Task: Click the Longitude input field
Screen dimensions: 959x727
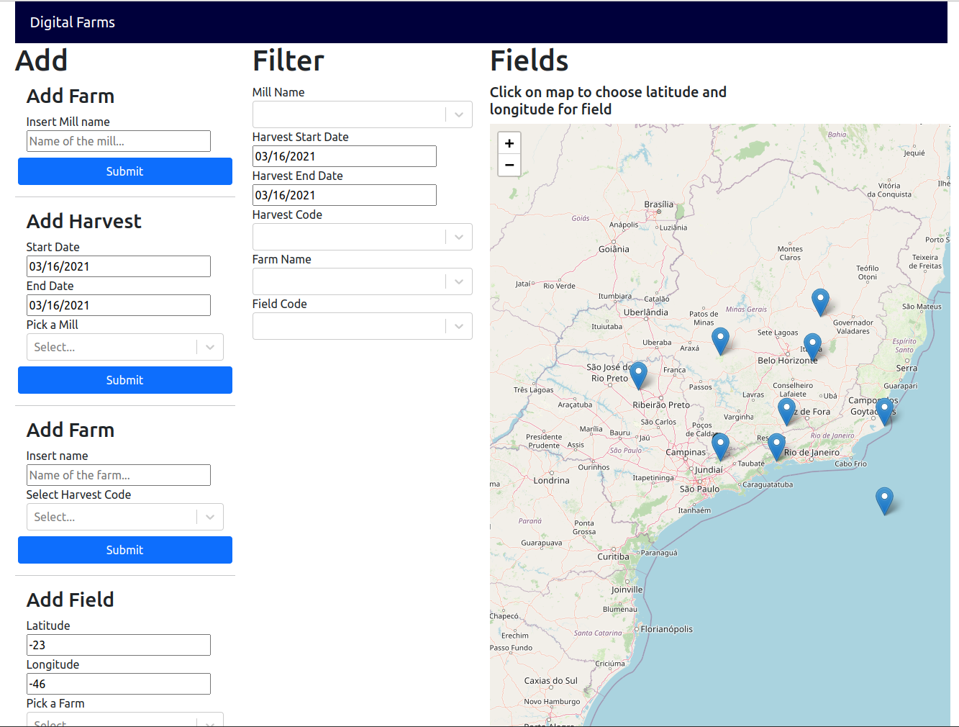Action: [119, 684]
